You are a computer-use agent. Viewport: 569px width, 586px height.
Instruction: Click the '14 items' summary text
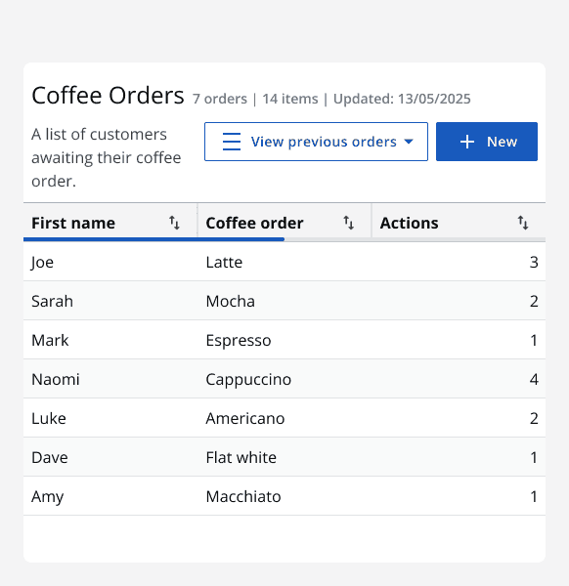tap(290, 99)
